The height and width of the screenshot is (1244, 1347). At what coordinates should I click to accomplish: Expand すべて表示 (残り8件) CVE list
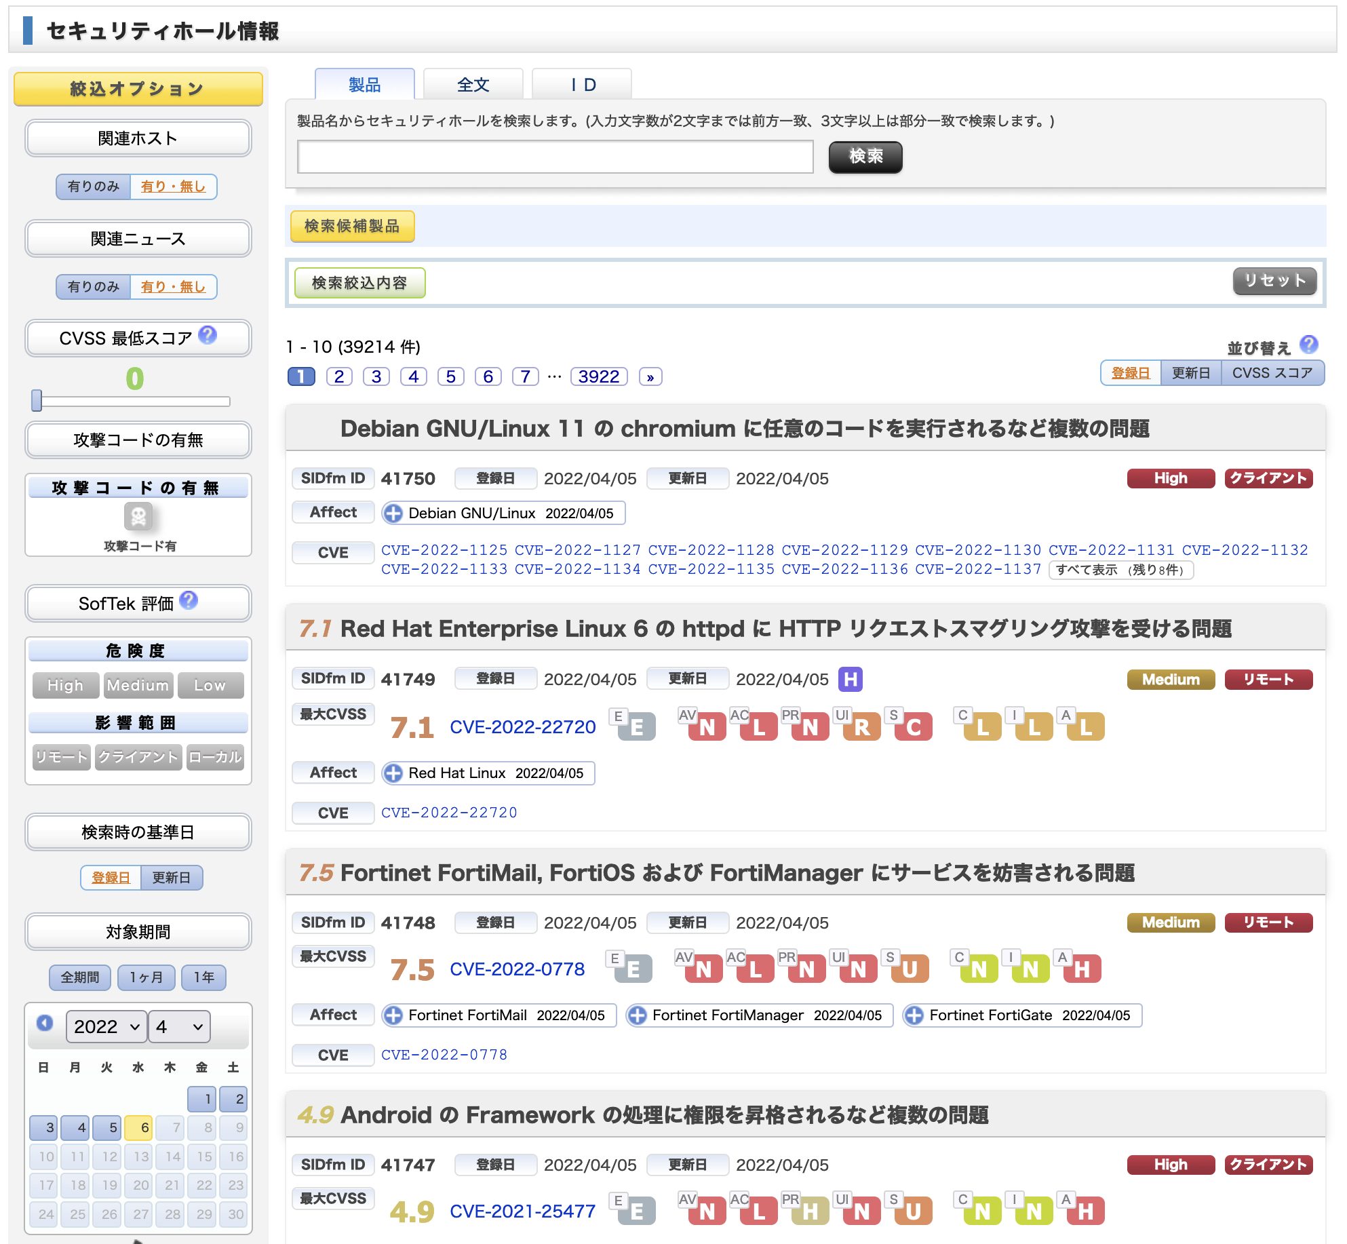point(1120,570)
